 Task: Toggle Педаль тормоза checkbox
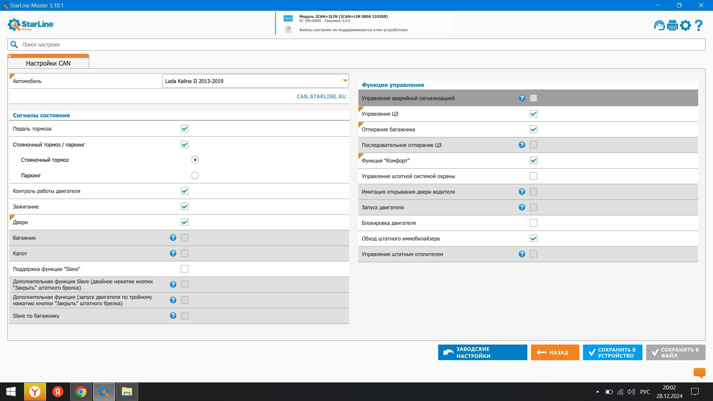point(185,128)
